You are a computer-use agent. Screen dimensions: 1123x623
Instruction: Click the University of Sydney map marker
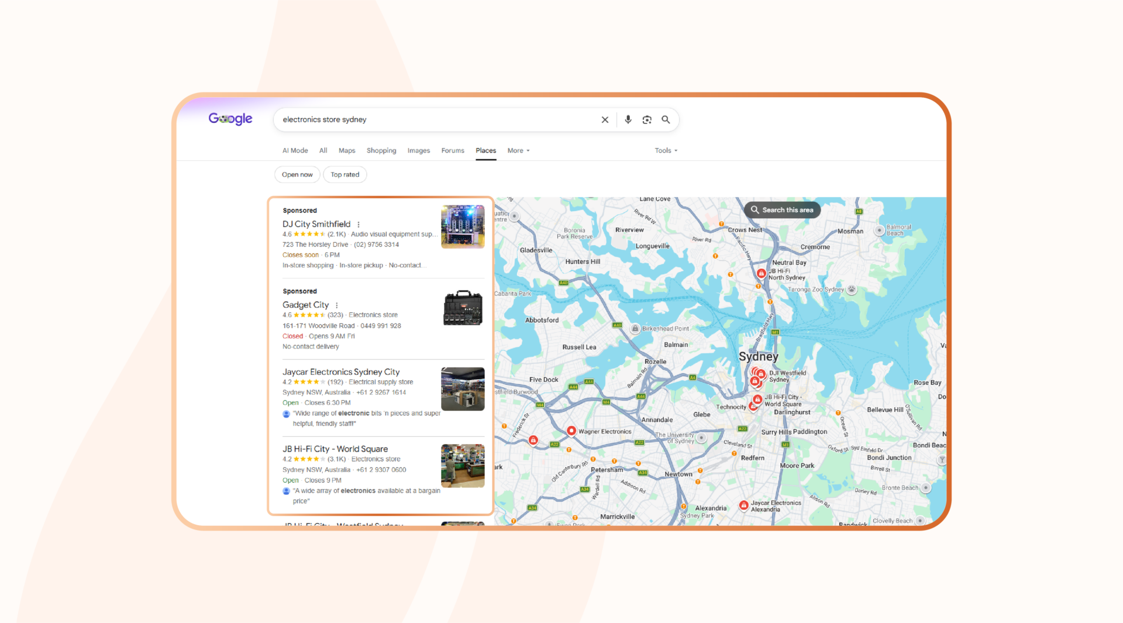(701, 438)
